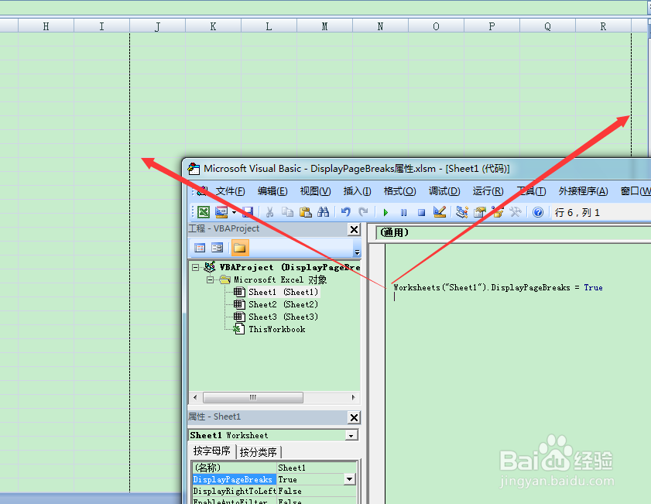The width and height of the screenshot is (651, 504).
Task: Click the Cut scissors icon
Action: click(x=270, y=212)
